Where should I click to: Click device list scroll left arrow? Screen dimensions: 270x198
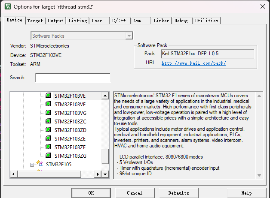[x=14, y=174]
